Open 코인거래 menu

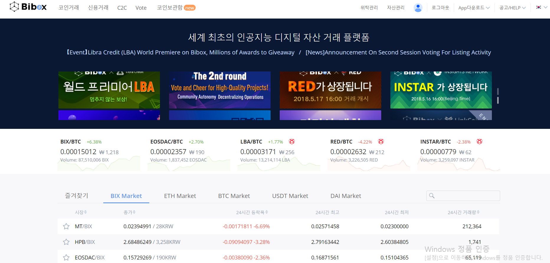click(69, 8)
